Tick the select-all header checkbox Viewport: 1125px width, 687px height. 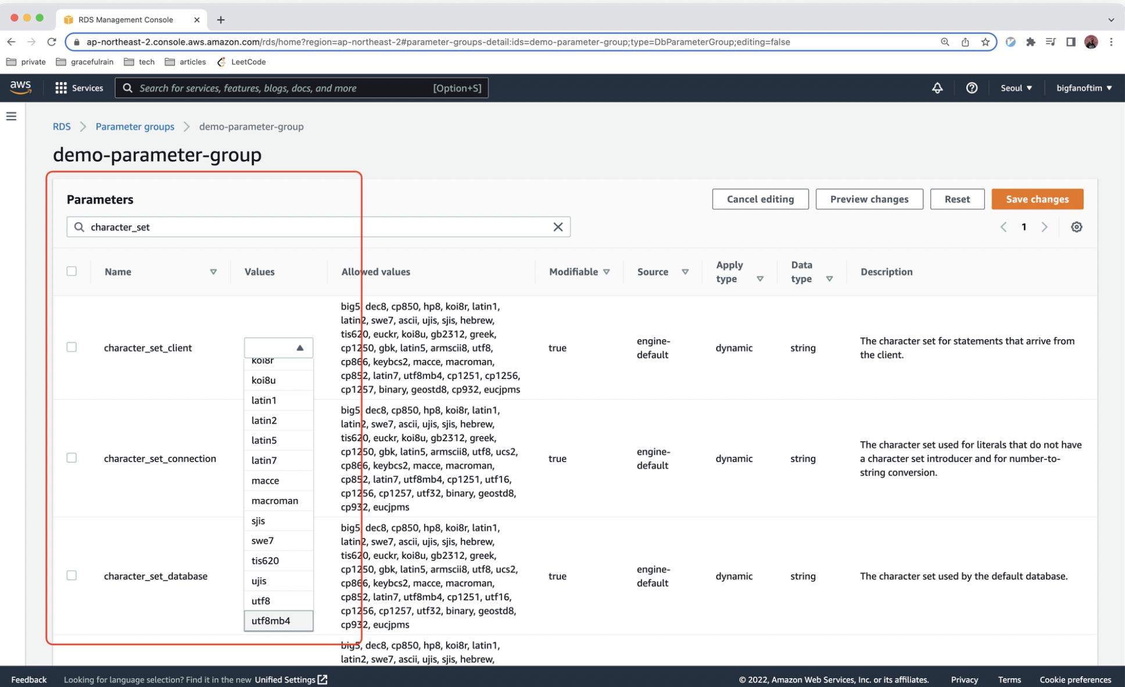(71, 271)
